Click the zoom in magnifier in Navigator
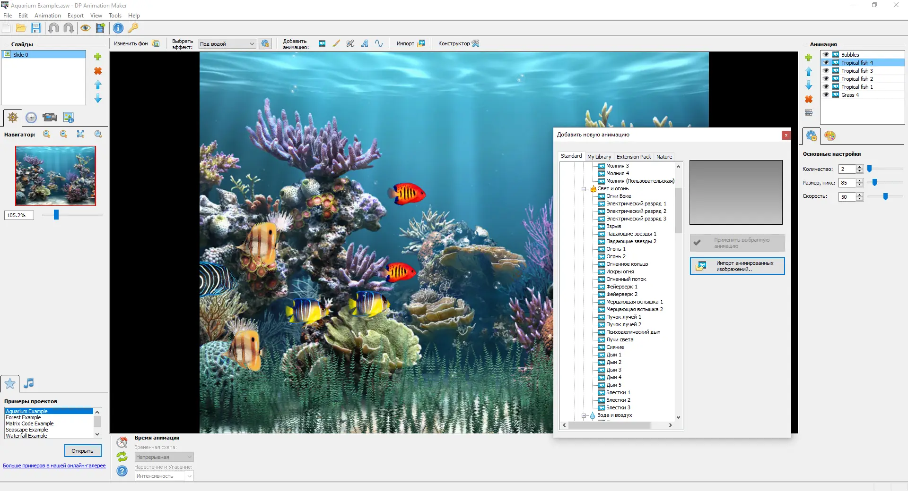Viewport: 908px width, 491px height. coord(46,134)
